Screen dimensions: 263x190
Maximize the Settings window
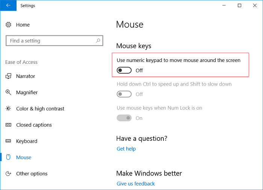239,6
